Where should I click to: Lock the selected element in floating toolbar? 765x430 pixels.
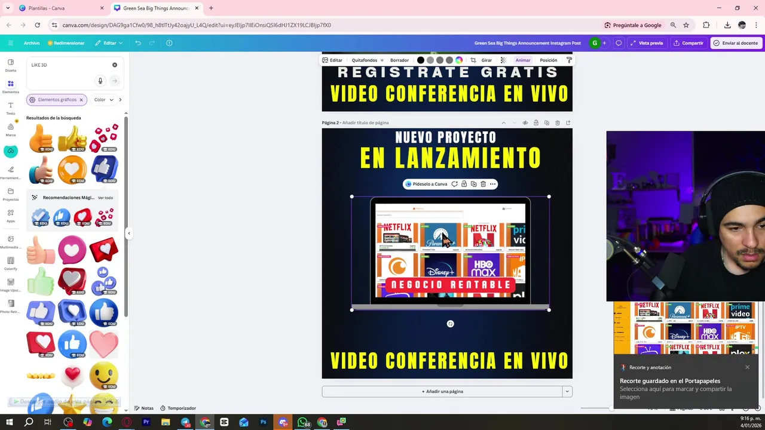(x=464, y=184)
